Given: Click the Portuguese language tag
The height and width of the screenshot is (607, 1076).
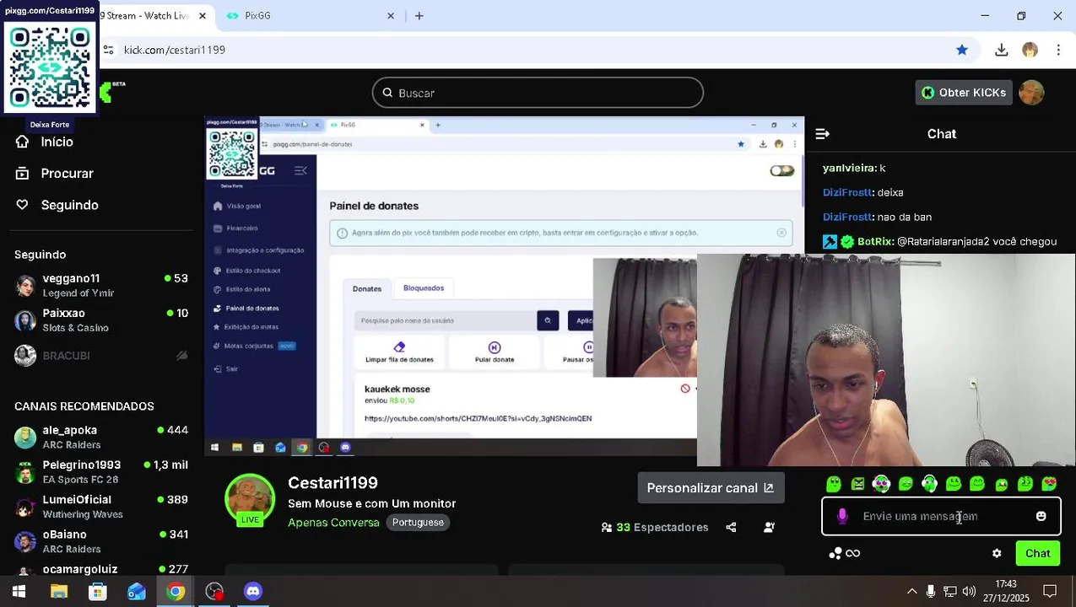Looking at the screenshot, I should [x=418, y=523].
